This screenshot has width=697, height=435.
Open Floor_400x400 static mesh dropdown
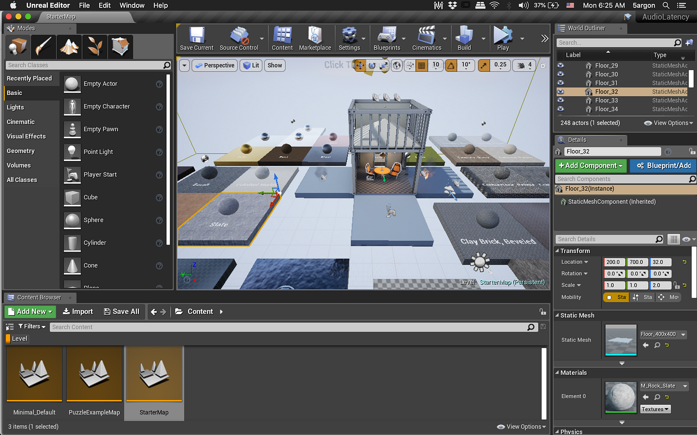[663, 335]
